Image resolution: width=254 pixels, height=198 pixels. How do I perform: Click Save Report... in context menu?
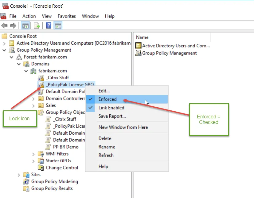point(112,116)
